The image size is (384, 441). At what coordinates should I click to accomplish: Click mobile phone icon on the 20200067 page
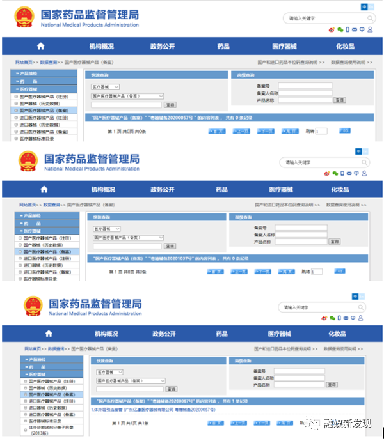tap(339, 318)
